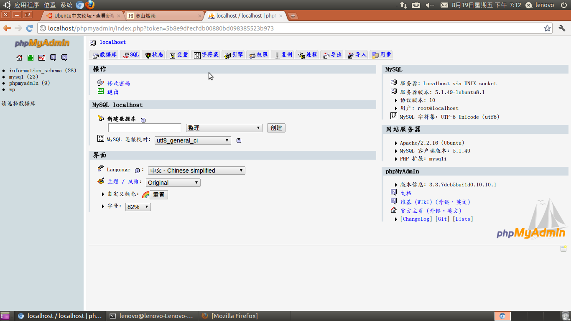The width and height of the screenshot is (571, 321).
Task: Open phpMyAdmin documentation question-mark icon in sidebar
Action: tap(53, 58)
